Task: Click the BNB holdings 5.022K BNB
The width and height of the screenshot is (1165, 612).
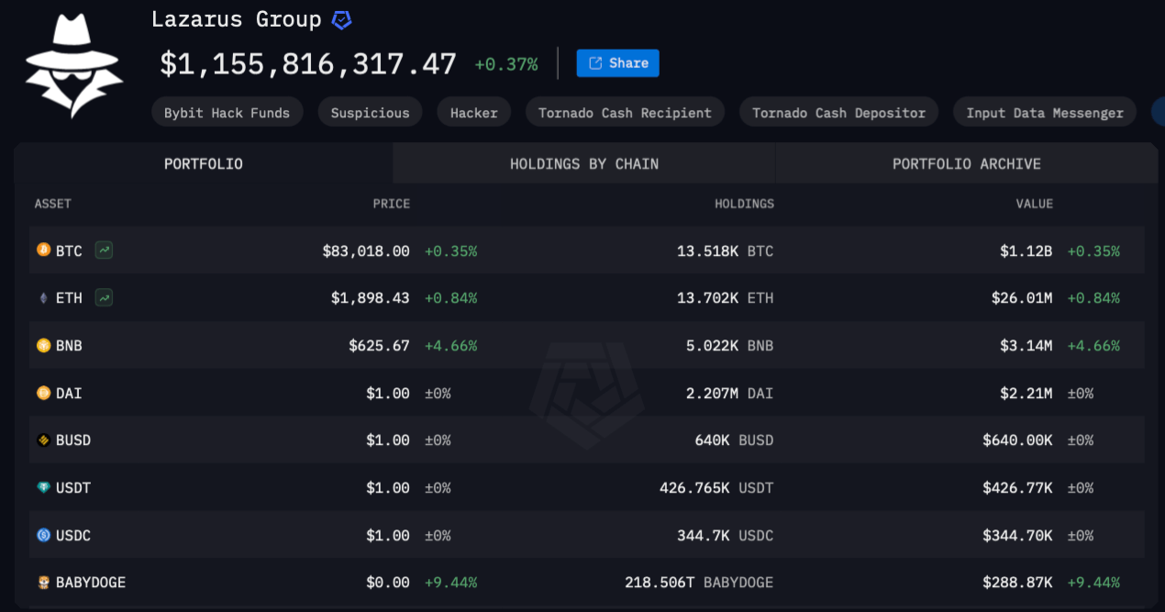Action: point(730,346)
